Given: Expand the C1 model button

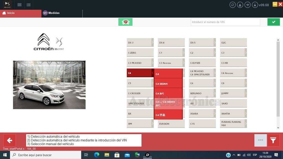Looking at the screenshot, I should [171, 53].
